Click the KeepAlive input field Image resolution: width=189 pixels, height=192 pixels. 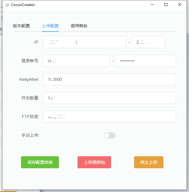coord(109,79)
